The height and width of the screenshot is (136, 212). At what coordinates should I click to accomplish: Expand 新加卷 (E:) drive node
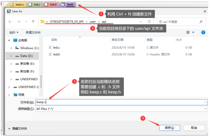click(x=11, y=64)
